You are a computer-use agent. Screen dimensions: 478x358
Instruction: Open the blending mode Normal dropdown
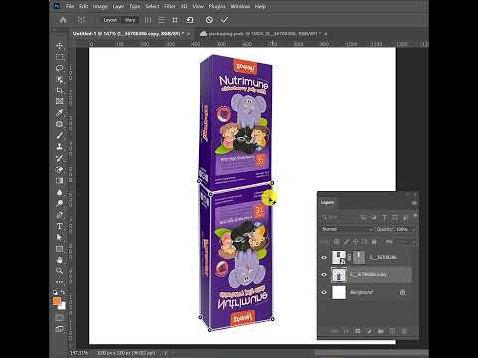coord(347,229)
